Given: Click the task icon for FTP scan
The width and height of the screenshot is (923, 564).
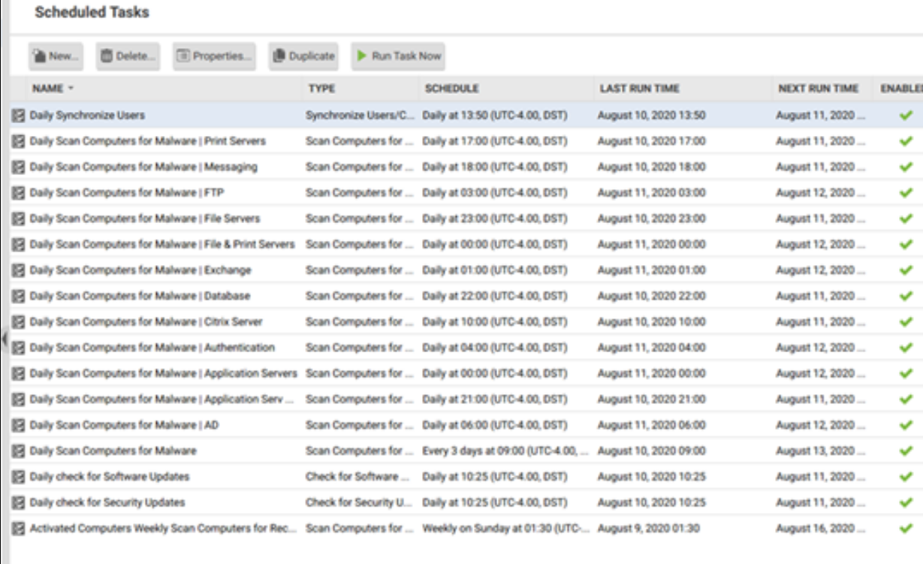Looking at the screenshot, I should [x=19, y=193].
